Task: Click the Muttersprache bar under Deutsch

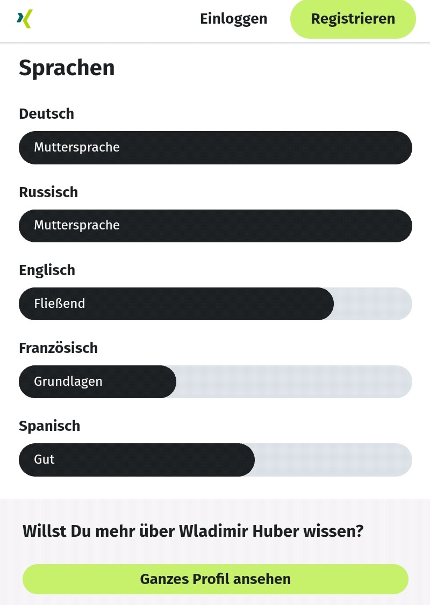Action: pyautogui.click(x=215, y=147)
